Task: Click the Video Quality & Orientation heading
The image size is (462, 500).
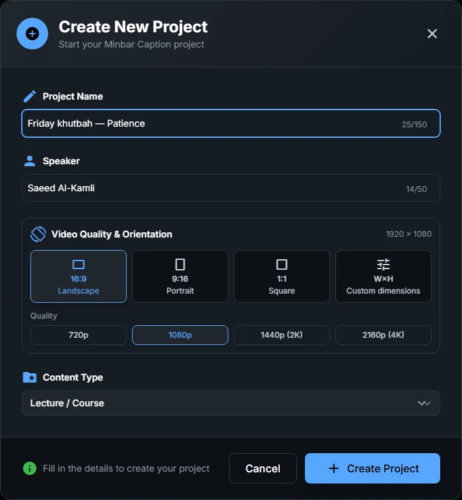Action: (112, 234)
